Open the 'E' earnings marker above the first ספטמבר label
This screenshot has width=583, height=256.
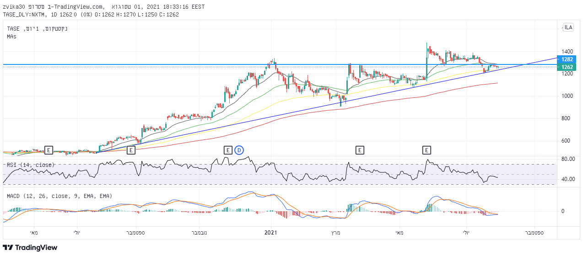coord(131,149)
